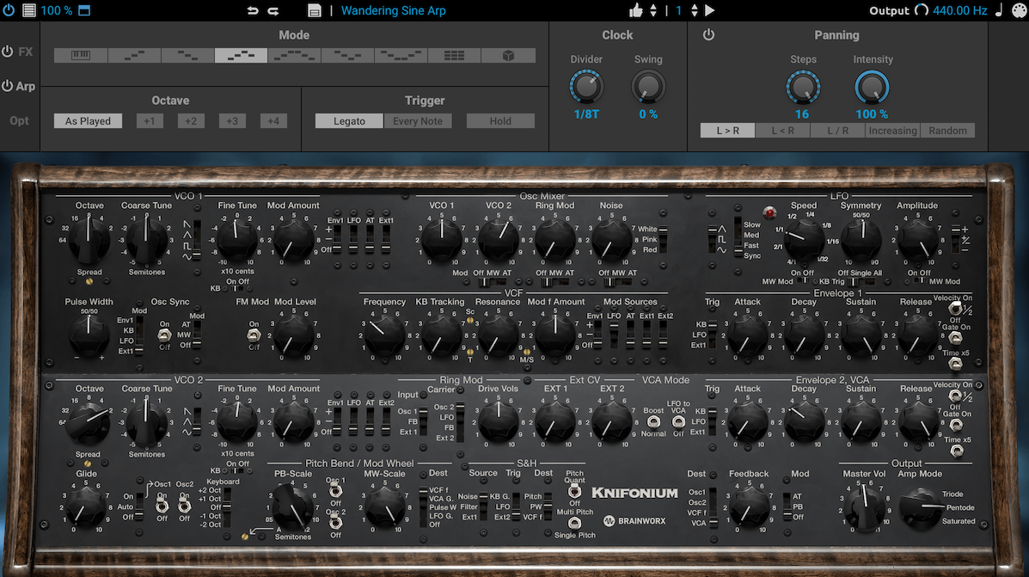
Task: Toggle the FX power switch
Action: click(x=8, y=52)
